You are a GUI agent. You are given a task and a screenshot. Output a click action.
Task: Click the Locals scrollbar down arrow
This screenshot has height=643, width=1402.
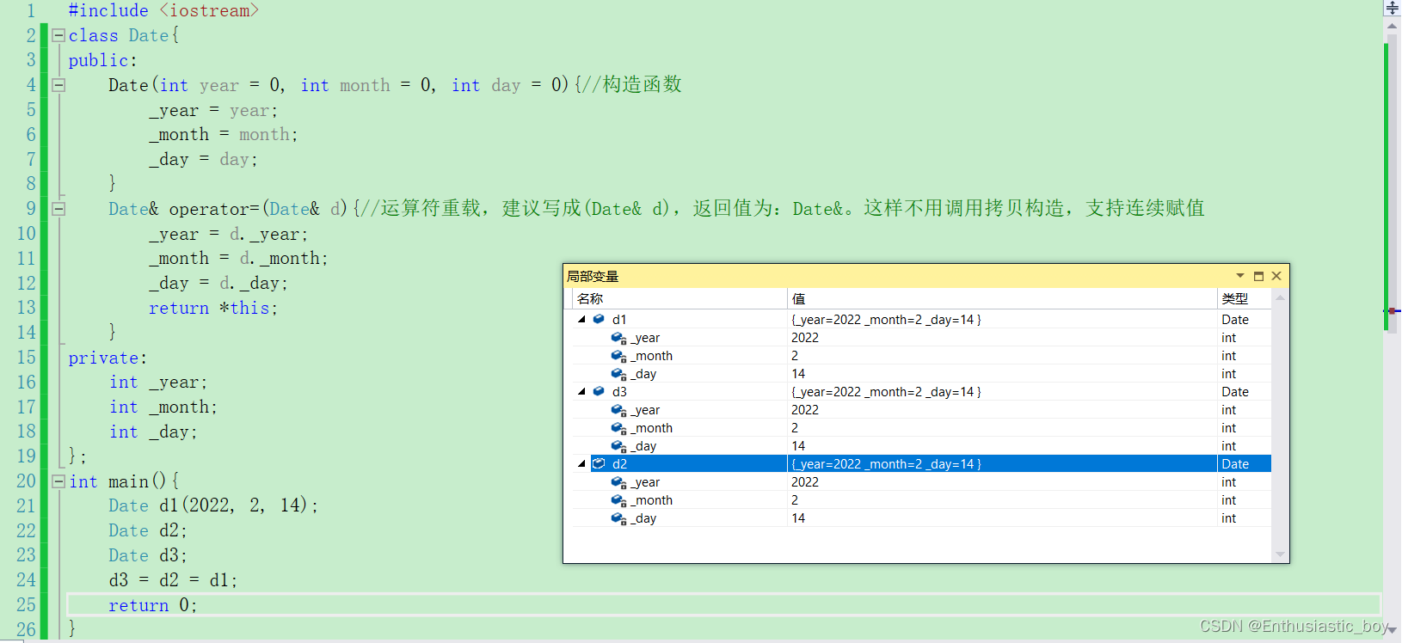(x=1280, y=554)
